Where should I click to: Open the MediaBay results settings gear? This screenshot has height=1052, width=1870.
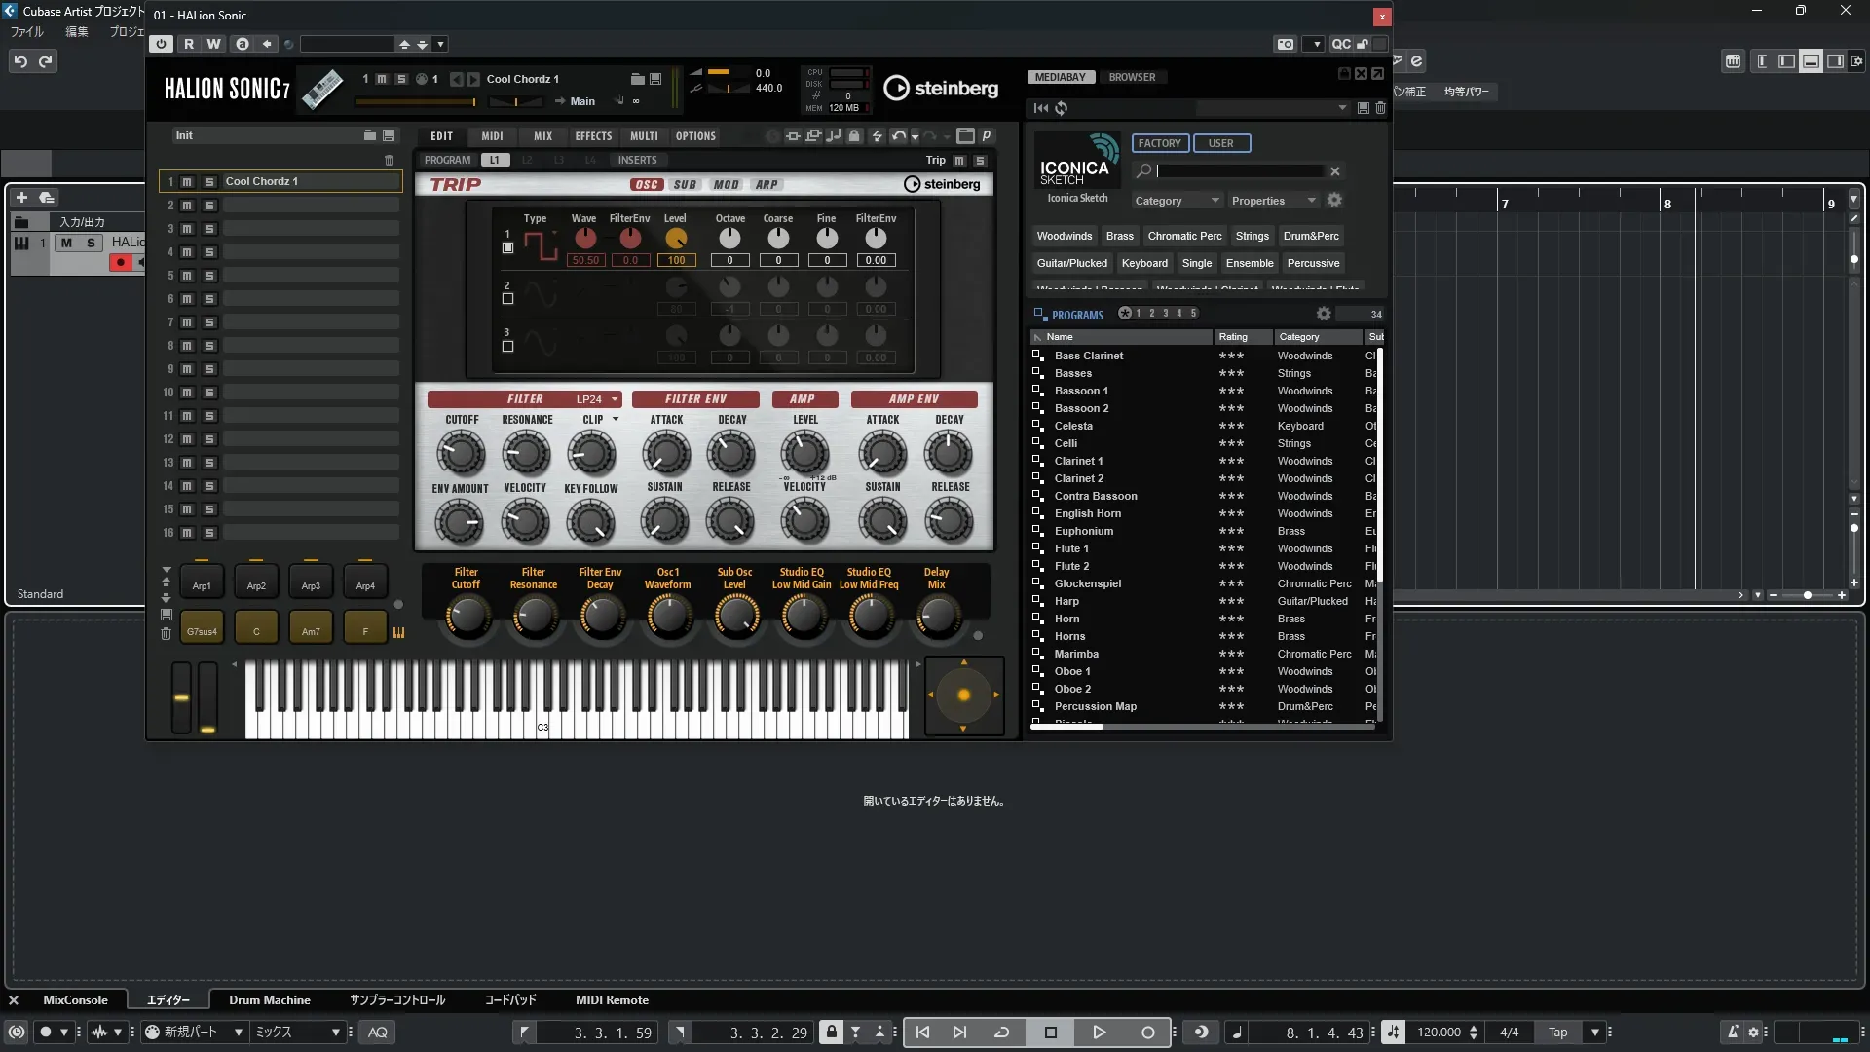click(1324, 314)
